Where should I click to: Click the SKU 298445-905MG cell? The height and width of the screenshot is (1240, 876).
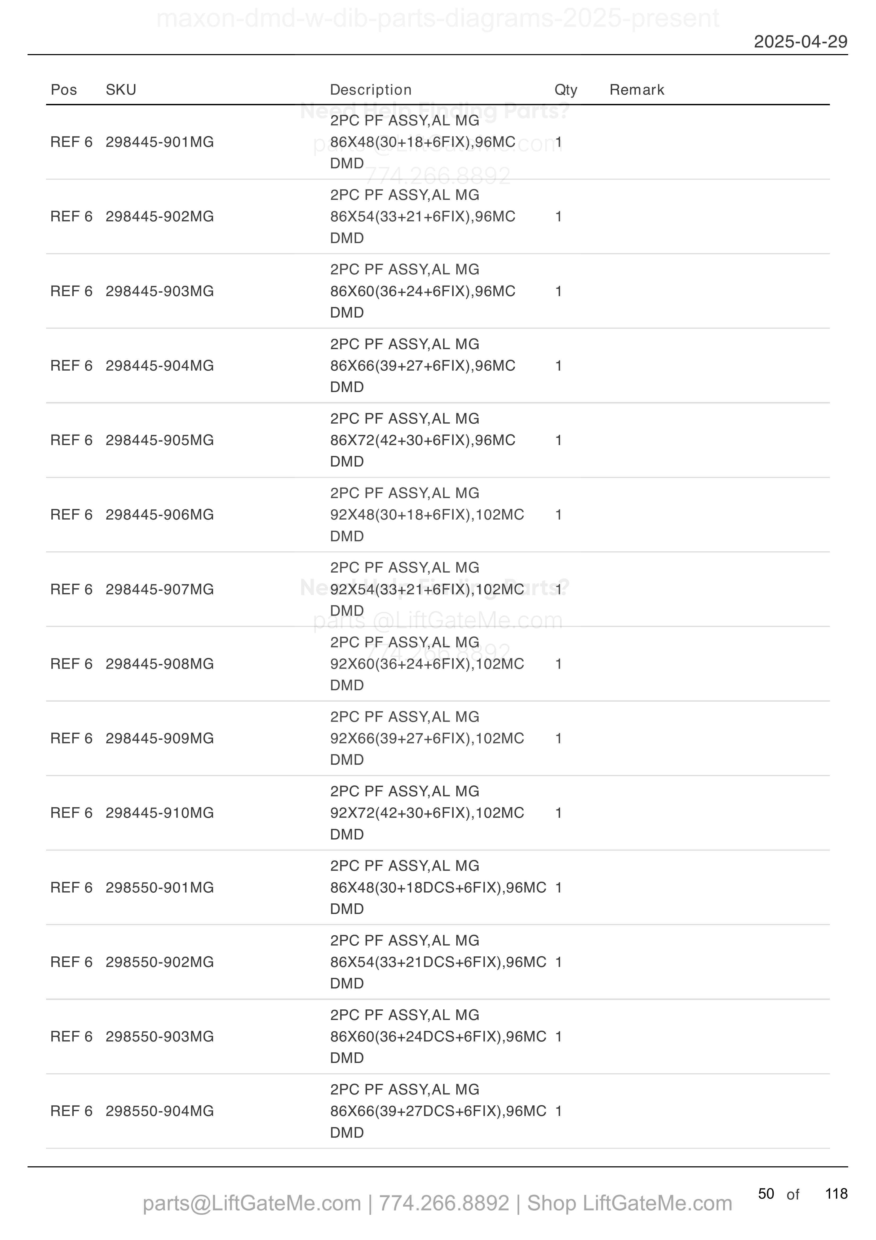(x=160, y=440)
